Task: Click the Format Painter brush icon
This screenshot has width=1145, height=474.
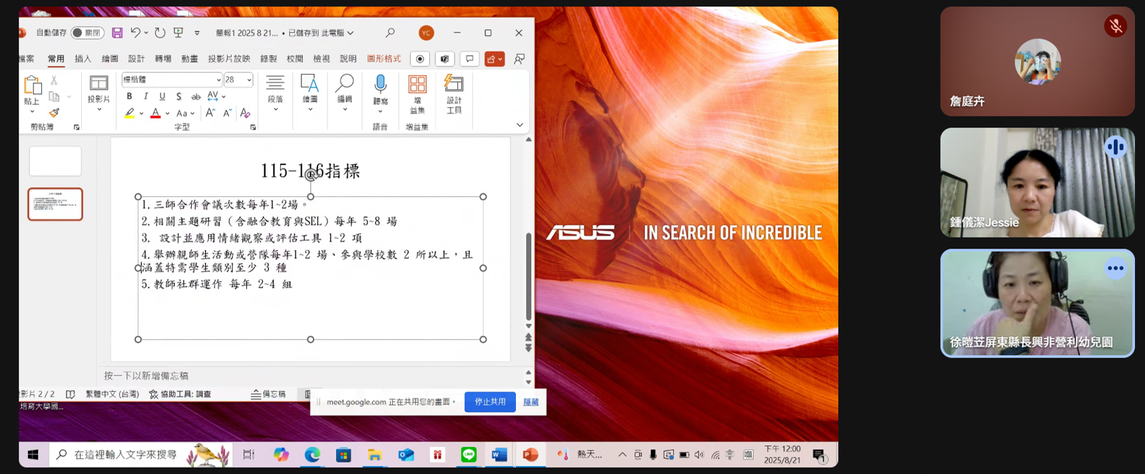Action: (x=54, y=113)
